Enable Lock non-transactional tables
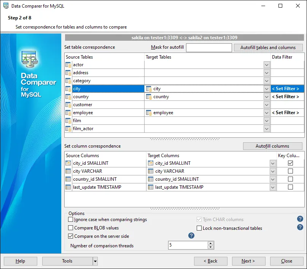The height and width of the screenshot is (269, 307). 199,228
